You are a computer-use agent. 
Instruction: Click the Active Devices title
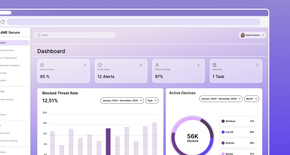click(x=182, y=93)
